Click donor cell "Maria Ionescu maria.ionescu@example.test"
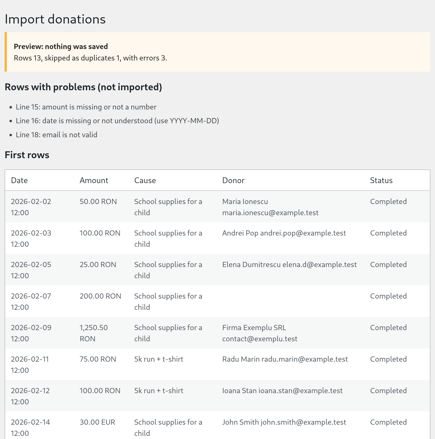 pos(290,207)
